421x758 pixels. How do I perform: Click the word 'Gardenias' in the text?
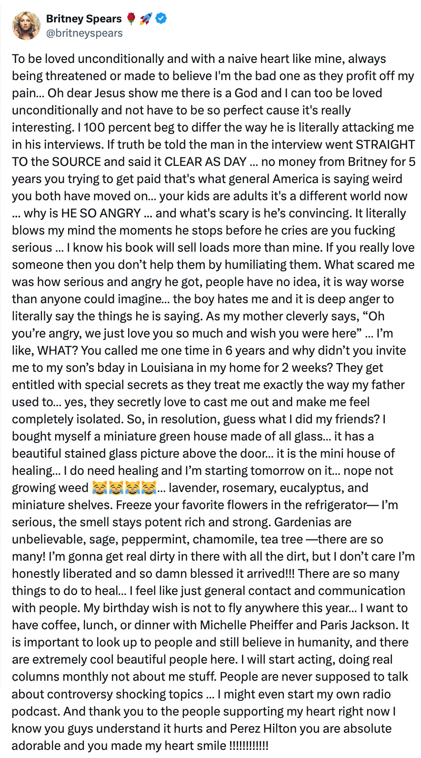[x=312, y=522]
